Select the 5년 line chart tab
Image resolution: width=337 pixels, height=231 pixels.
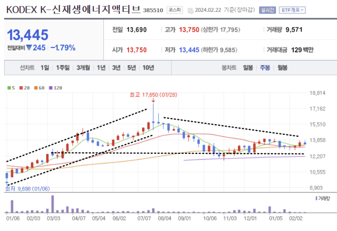(x=132, y=68)
